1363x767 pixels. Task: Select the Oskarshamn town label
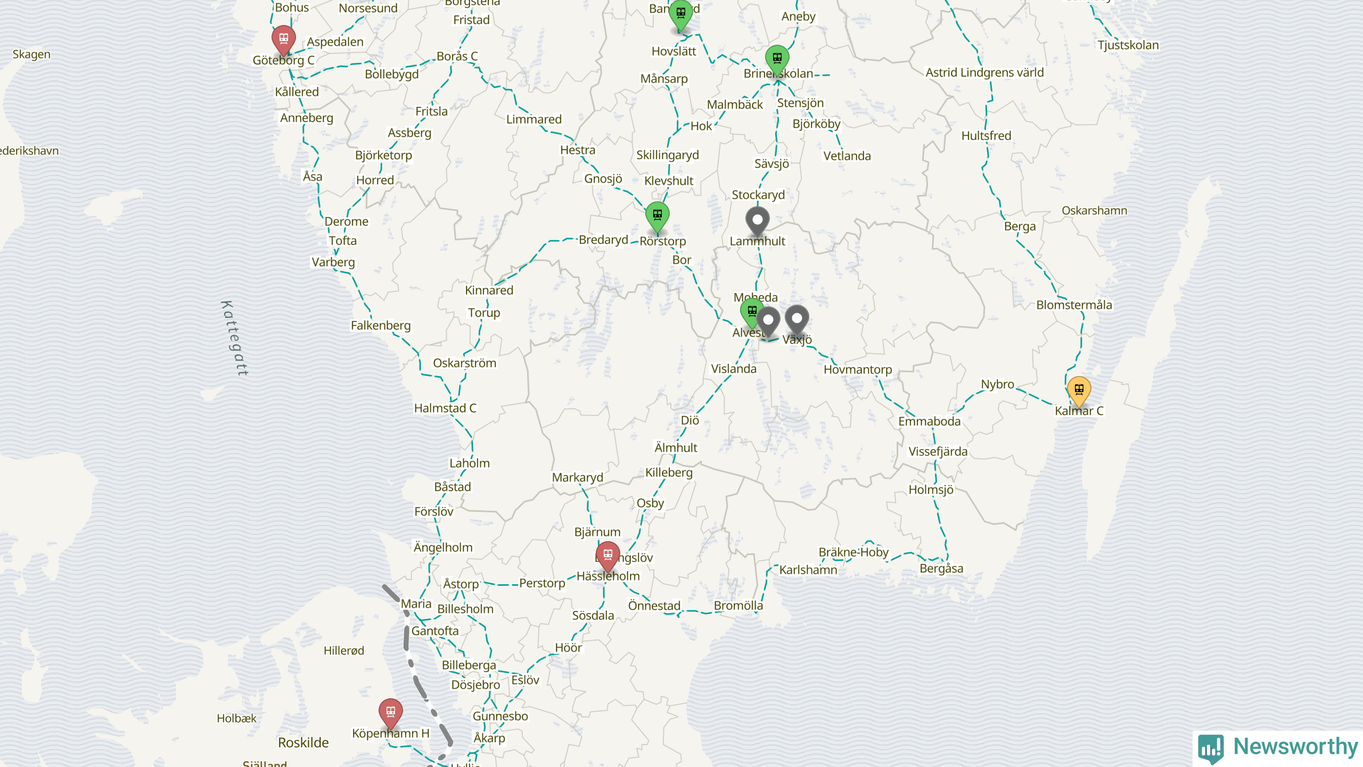tap(1094, 210)
